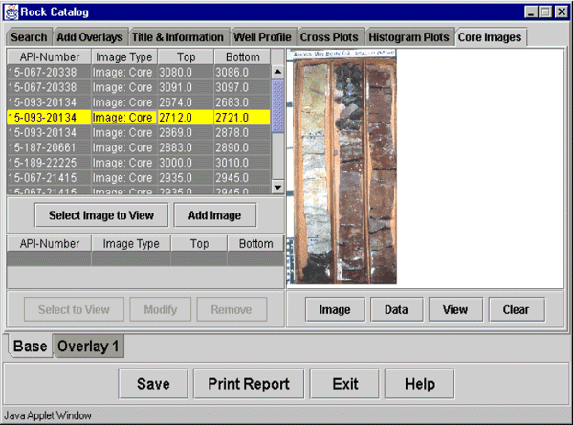The height and width of the screenshot is (425, 574).
Task: Select row 15-067-20338 with top 3080.0
Action: [139, 72]
